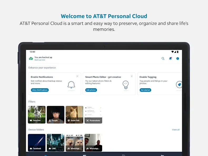The width and height of the screenshot is (208, 156).
Task: Open the WhatsApp folder with cat meme
Action: [x=75, y=143]
